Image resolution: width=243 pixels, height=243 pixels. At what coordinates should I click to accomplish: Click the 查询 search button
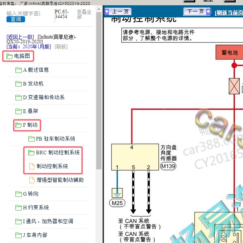[x=16, y=19]
